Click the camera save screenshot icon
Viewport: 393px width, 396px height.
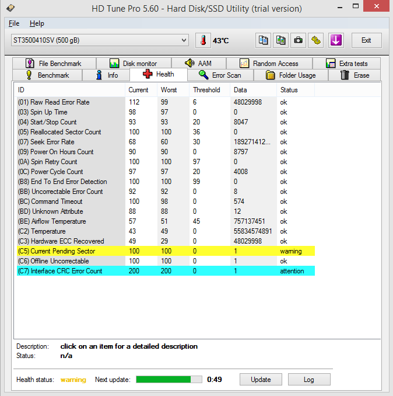click(x=298, y=40)
